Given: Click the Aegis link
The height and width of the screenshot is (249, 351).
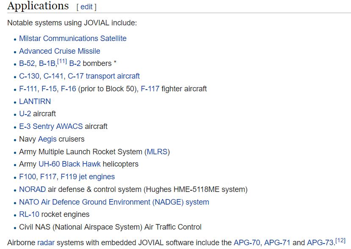Looking at the screenshot, I should point(47,139).
